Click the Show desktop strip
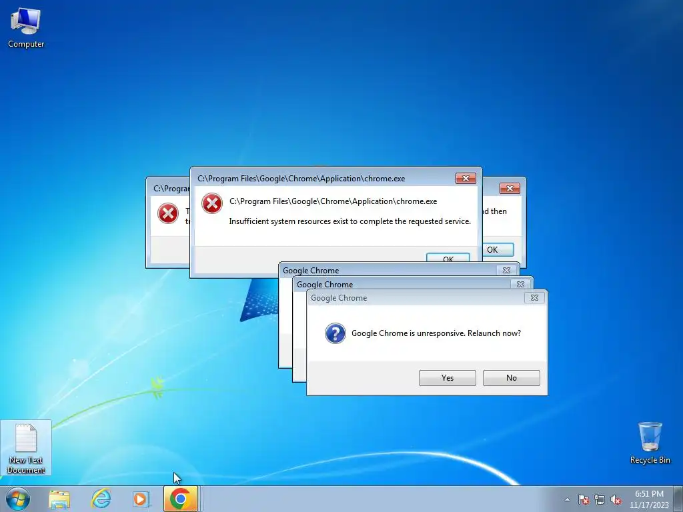The width and height of the screenshot is (683, 512). pyautogui.click(x=678, y=499)
